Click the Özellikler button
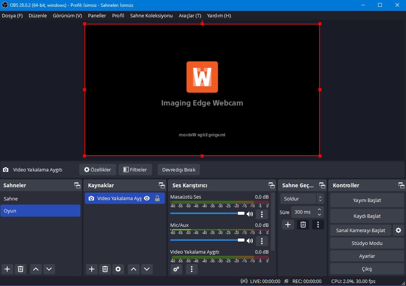This screenshot has width=406, height=286. pyautogui.click(x=97, y=170)
